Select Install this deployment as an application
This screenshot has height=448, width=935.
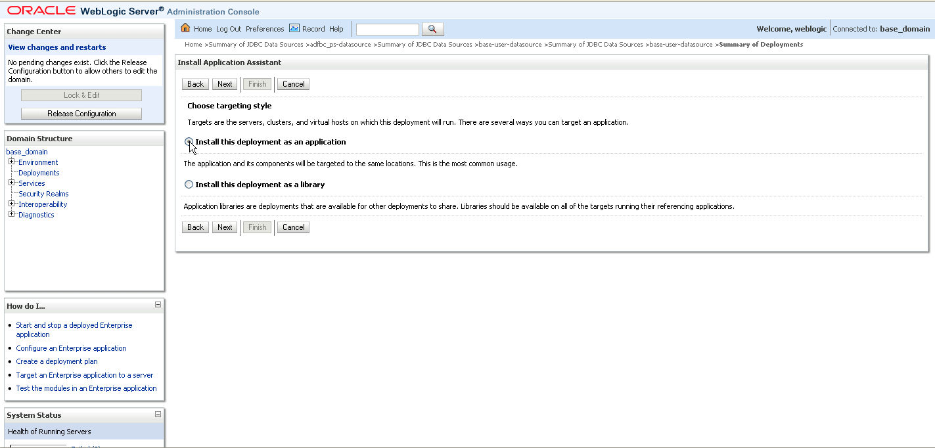(189, 142)
